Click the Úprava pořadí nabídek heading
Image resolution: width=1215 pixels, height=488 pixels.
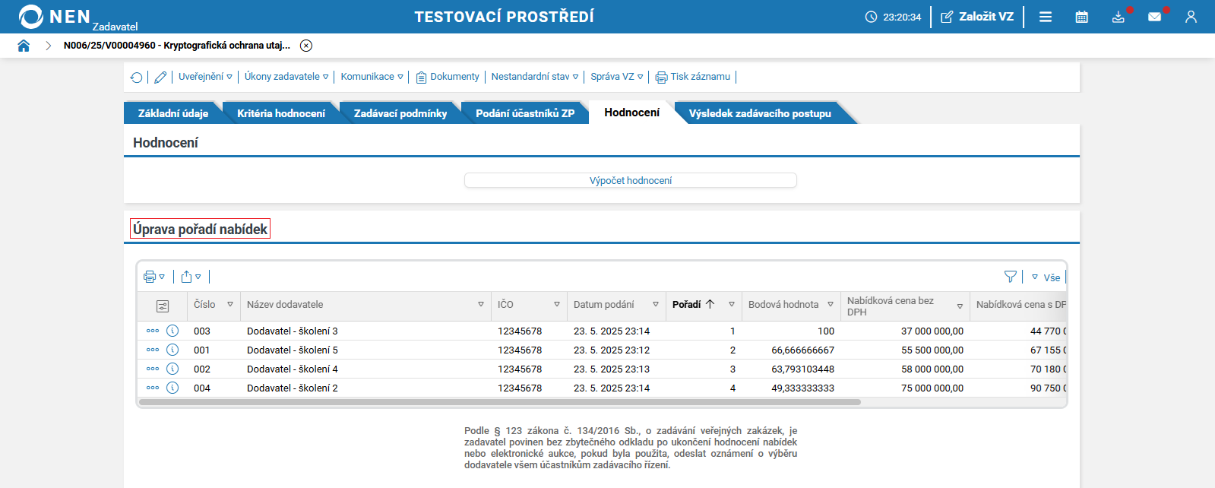click(x=201, y=229)
